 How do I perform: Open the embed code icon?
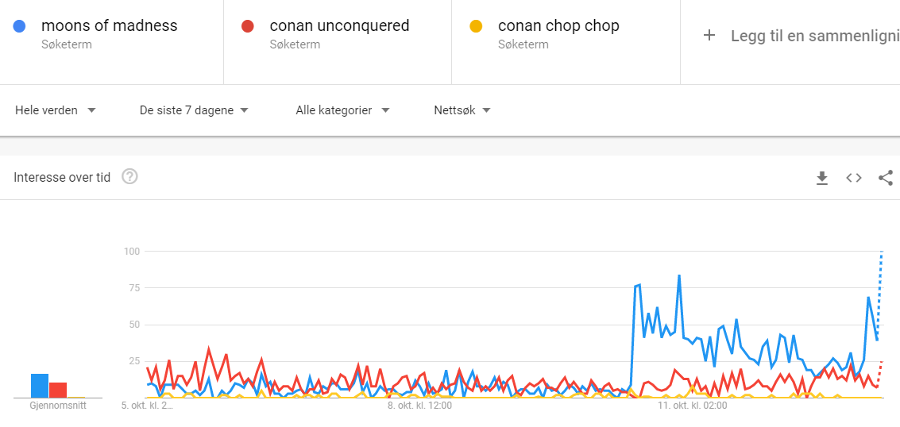coord(854,178)
